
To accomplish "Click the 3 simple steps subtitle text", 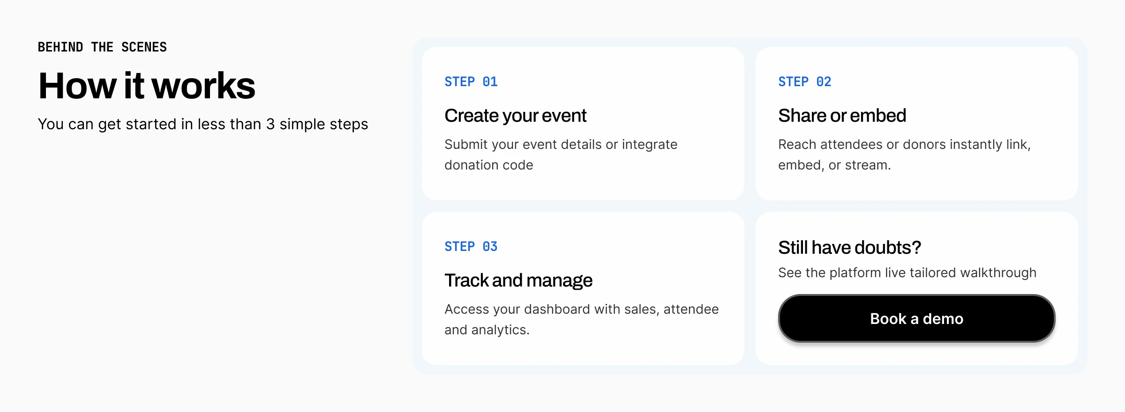I will click(x=202, y=124).
